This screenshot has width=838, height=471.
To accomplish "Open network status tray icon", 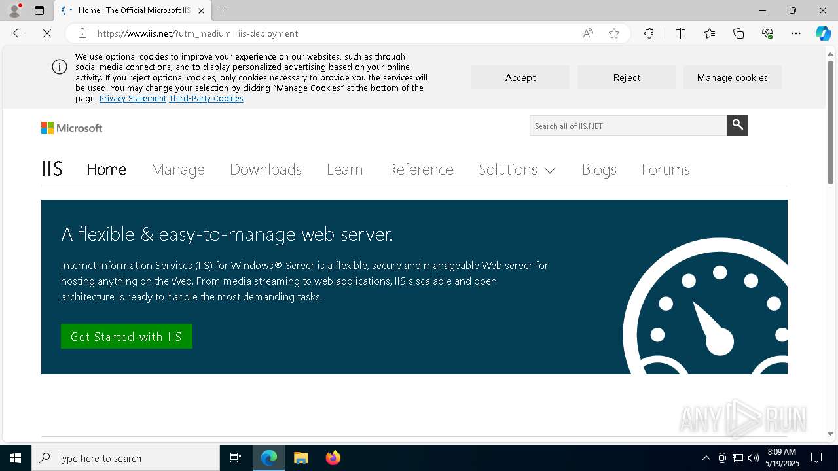I will click(x=738, y=458).
